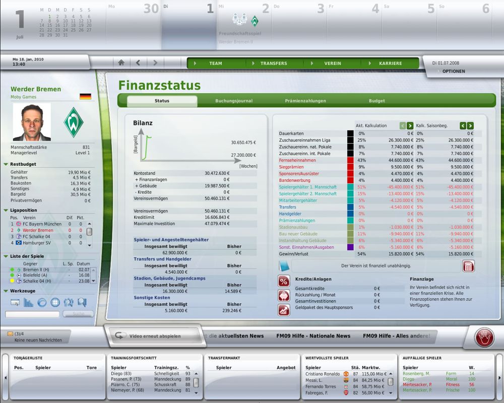The width and height of the screenshot is (504, 403).
Task: Open the TRANSFERS menu
Action: click(274, 63)
